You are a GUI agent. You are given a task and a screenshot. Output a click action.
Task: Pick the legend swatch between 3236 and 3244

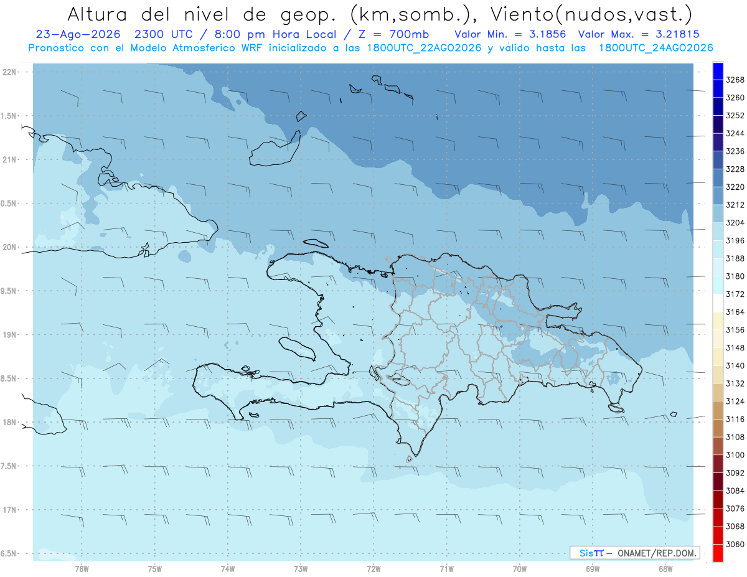tap(718, 142)
